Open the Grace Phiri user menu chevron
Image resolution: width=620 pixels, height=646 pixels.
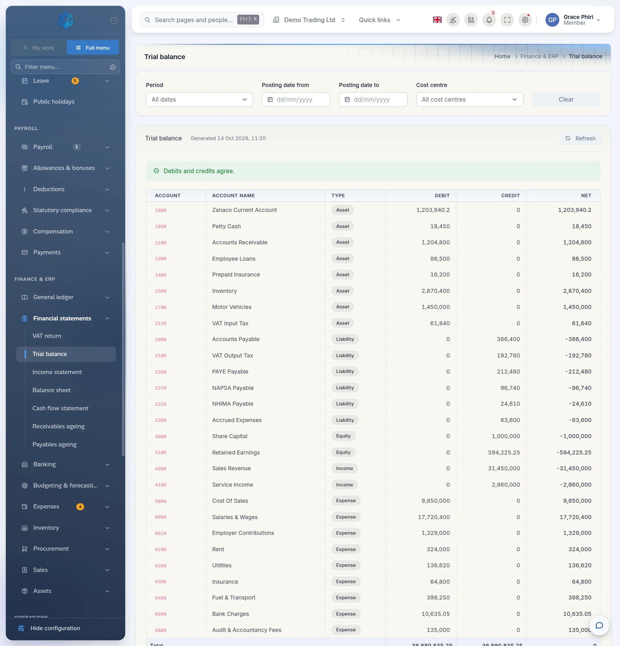598,20
